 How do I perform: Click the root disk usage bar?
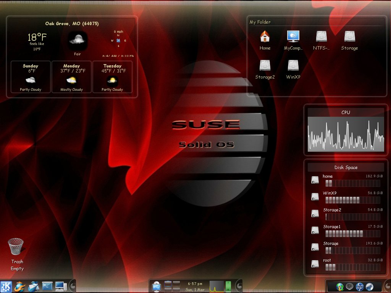[353, 267]
